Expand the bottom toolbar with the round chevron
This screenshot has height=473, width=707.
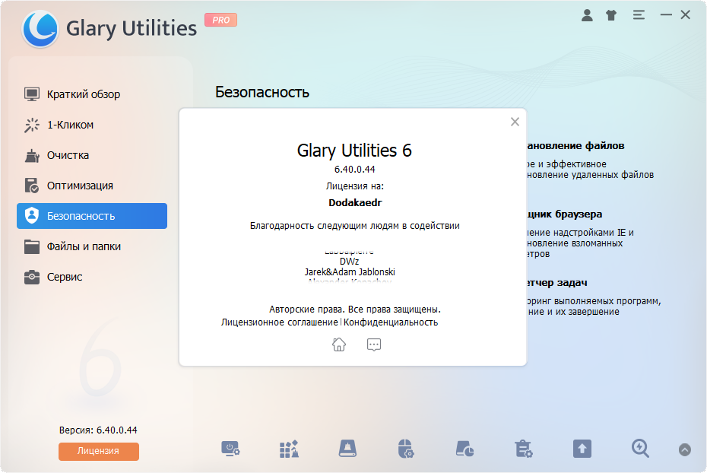(x=685, y=449)
